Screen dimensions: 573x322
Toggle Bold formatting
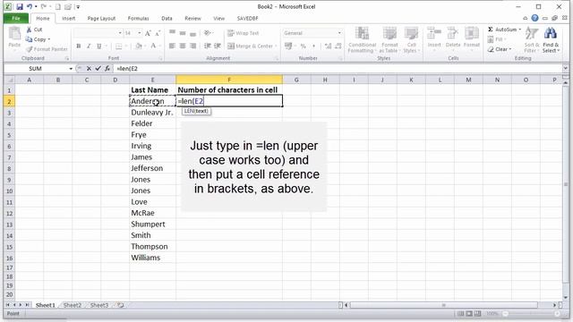pos(78,46)
